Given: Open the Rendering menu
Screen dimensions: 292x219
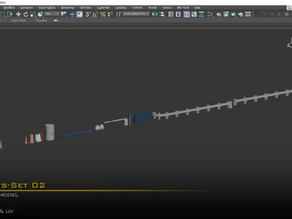Looking at the screenshot, I should click(x=68, y=8).
